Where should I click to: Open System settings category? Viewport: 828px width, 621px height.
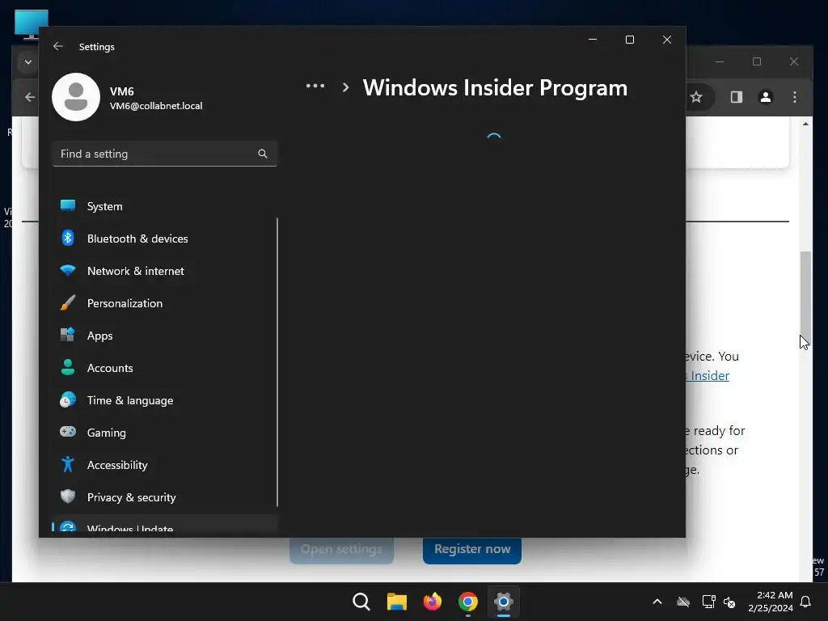pos(164,206)
